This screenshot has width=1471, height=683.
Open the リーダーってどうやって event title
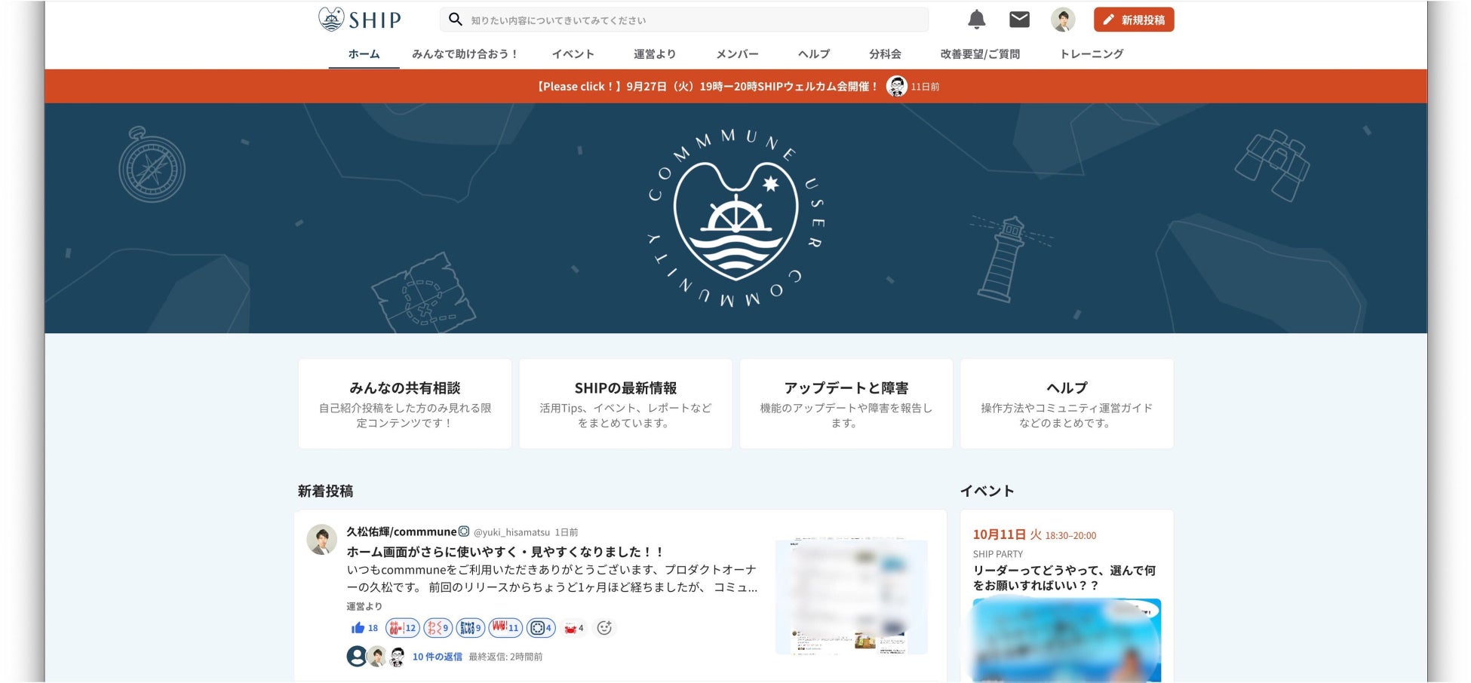(x=1064, y=578)
